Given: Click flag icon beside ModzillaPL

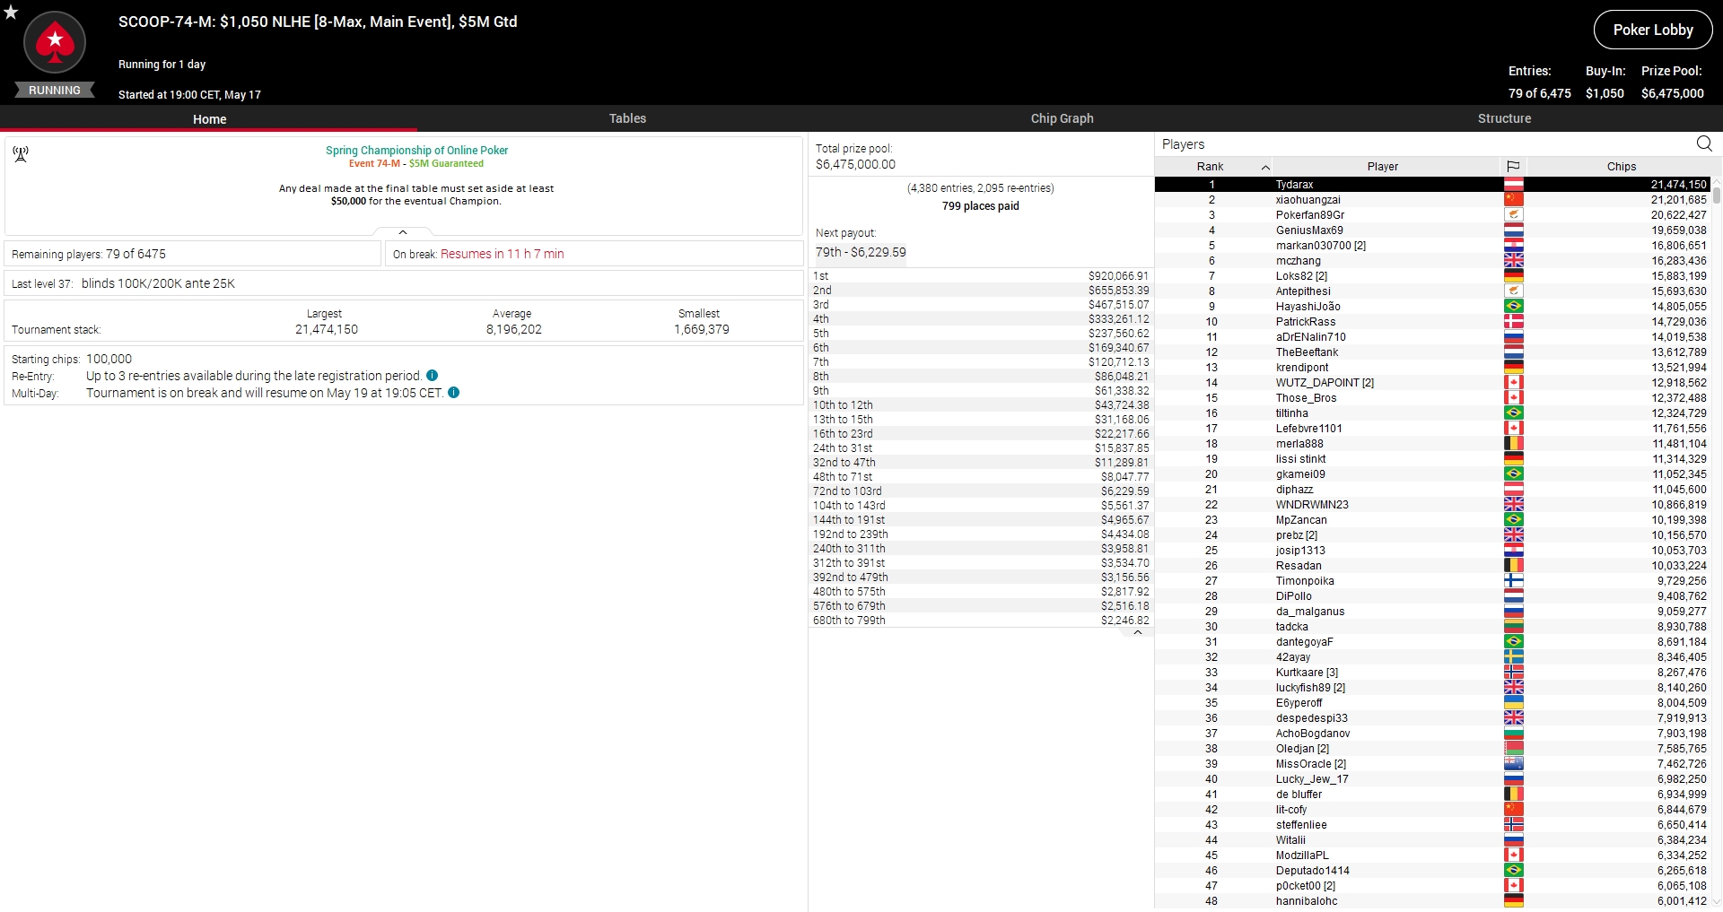Looking at the screenshot, I should click(1514, 856).
